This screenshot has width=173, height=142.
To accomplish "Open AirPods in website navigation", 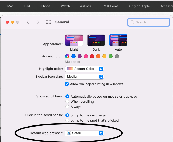I will click(86, 6).
